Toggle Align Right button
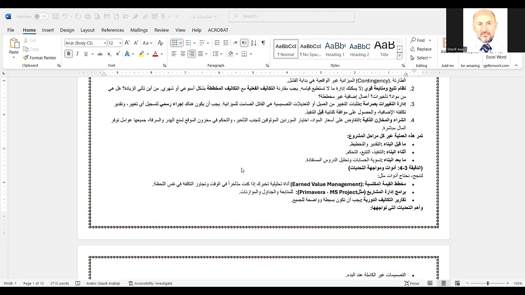 (x=192, y=54)
